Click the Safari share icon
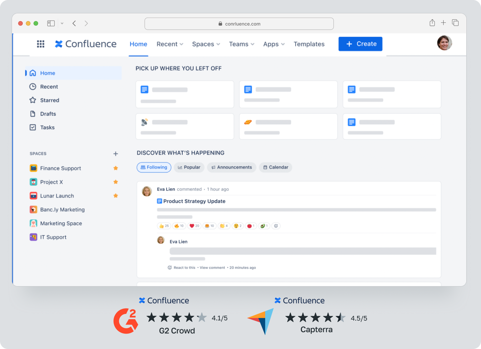The height and width of the screenshot is (349, 481). click(432, 23)
